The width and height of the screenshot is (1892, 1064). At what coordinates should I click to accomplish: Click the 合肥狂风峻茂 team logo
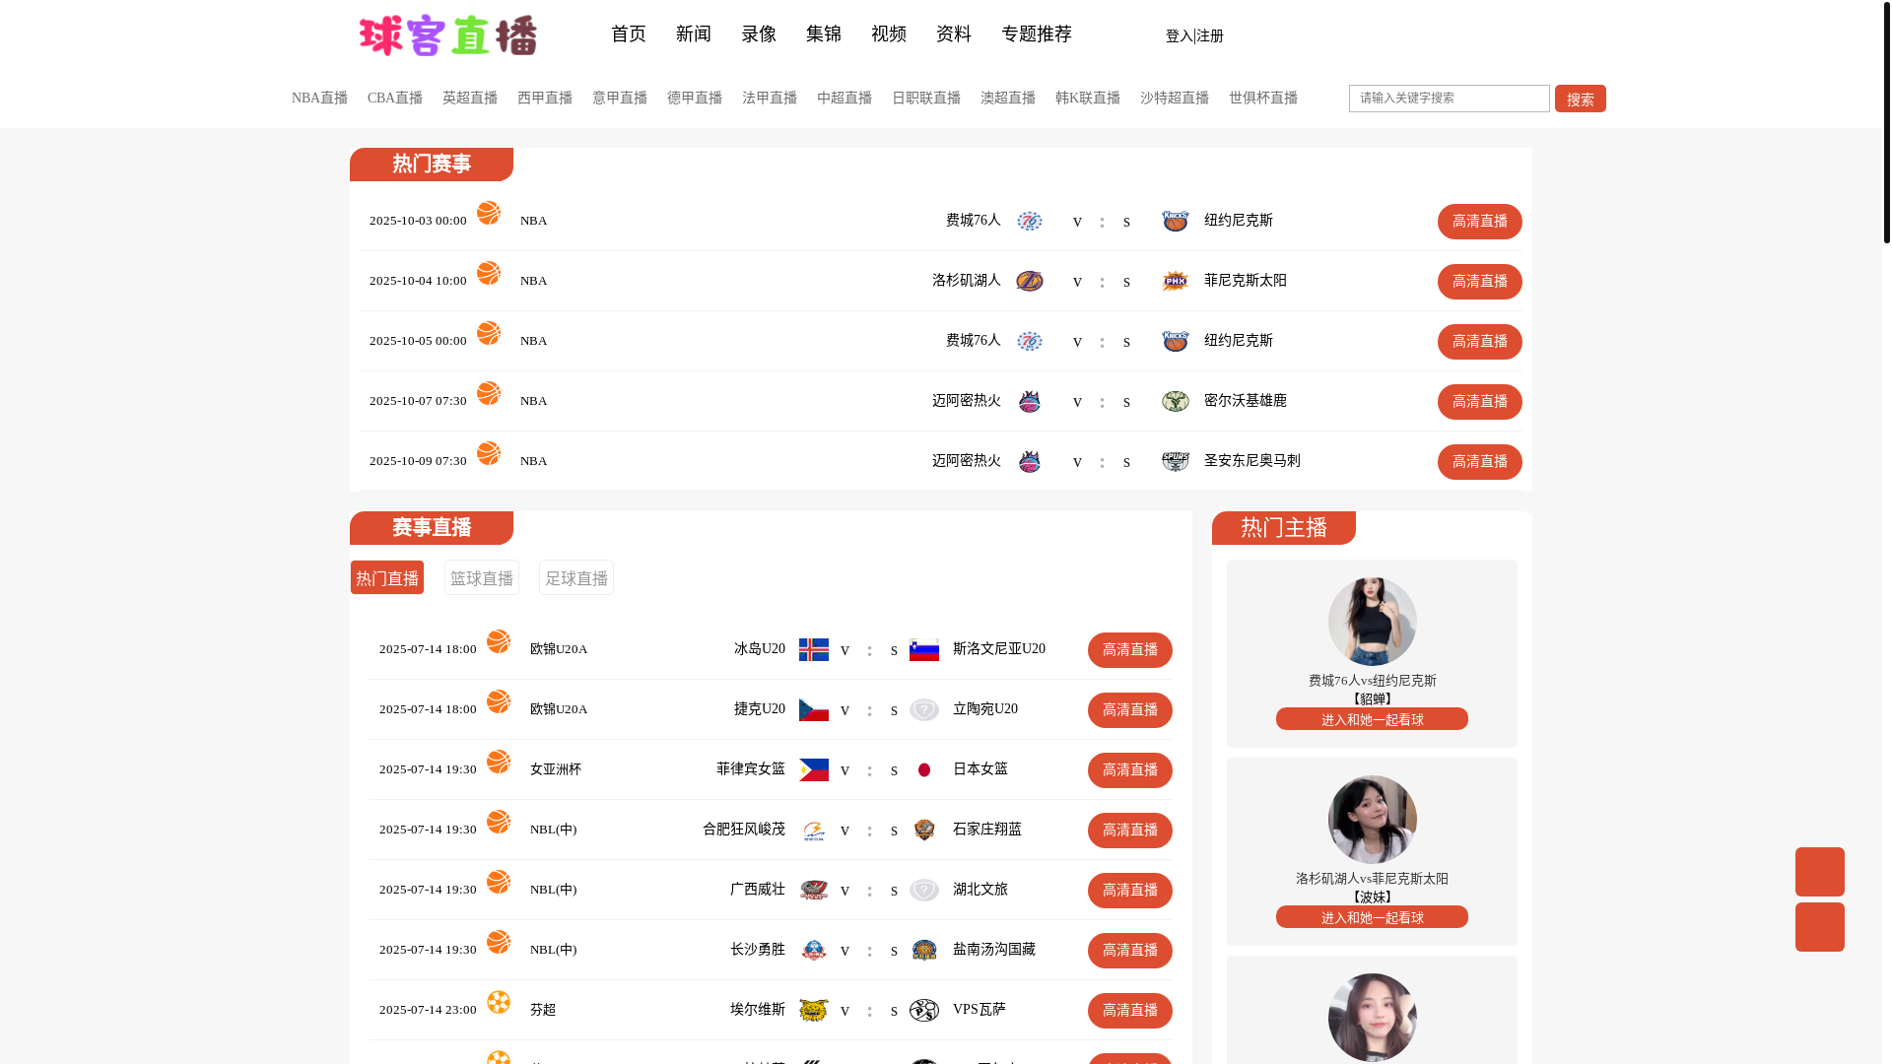pos(814,830)
